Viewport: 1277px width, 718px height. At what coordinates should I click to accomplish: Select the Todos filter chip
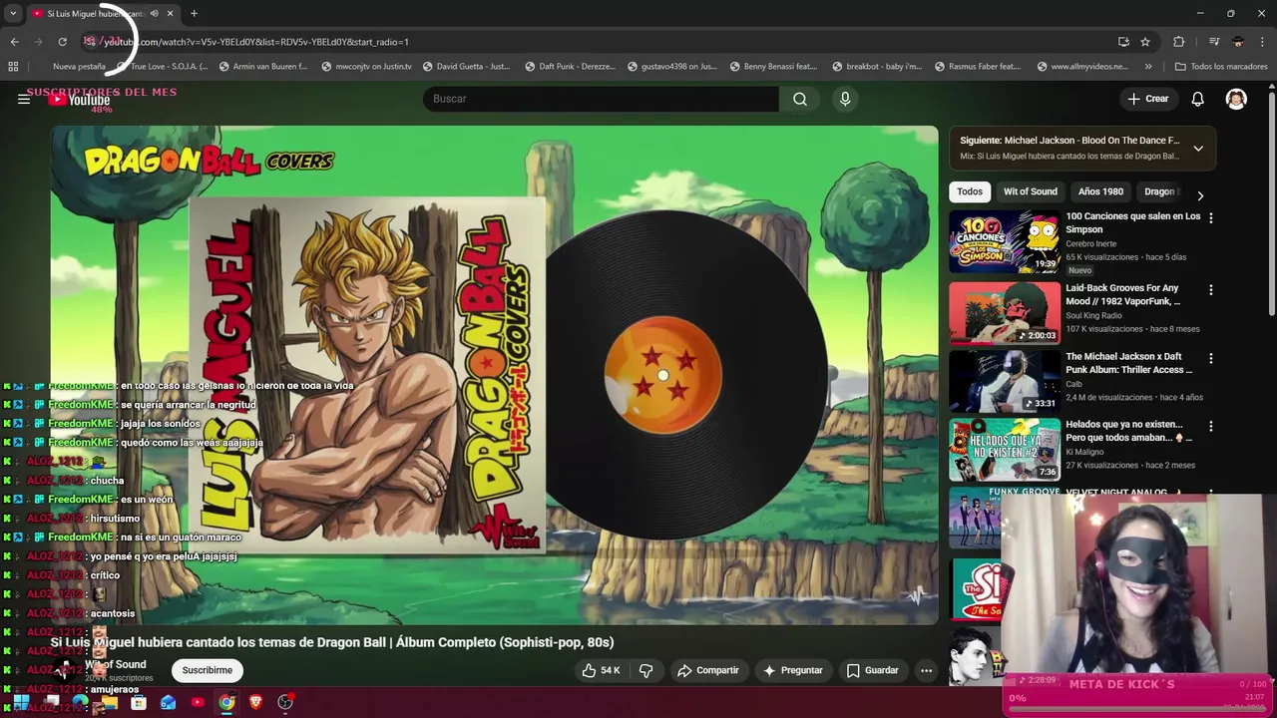point(970,191)
